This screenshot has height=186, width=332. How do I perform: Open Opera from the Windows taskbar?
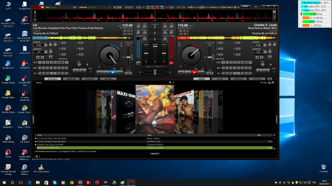(x=97, y=182)
